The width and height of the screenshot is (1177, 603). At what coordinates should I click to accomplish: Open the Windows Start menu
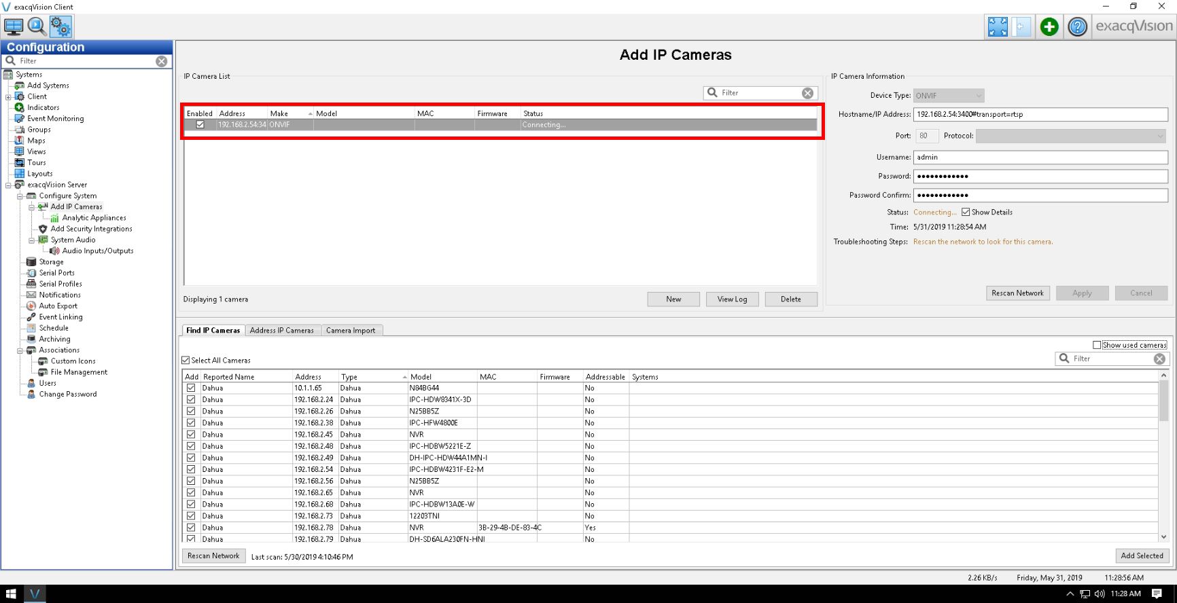click(11, 593)
